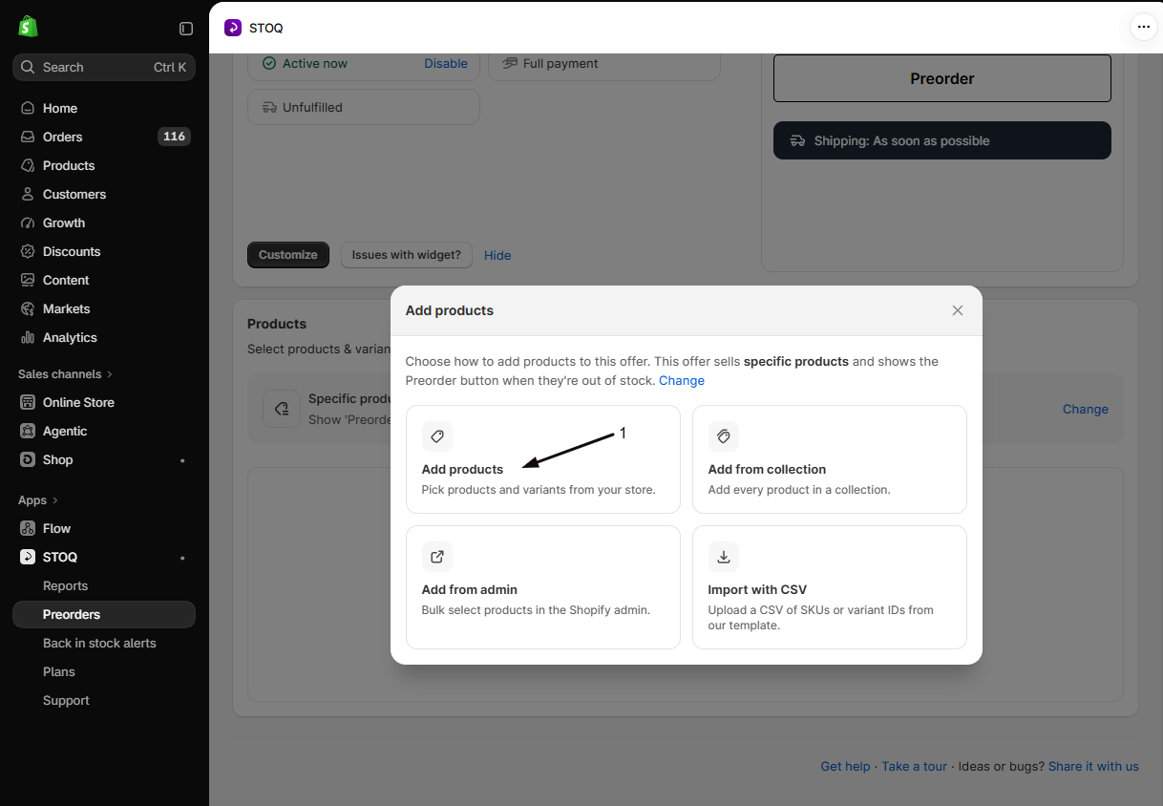Expand the Sales channels section
The image size is (1163, 806).
[x=65, y=373]
